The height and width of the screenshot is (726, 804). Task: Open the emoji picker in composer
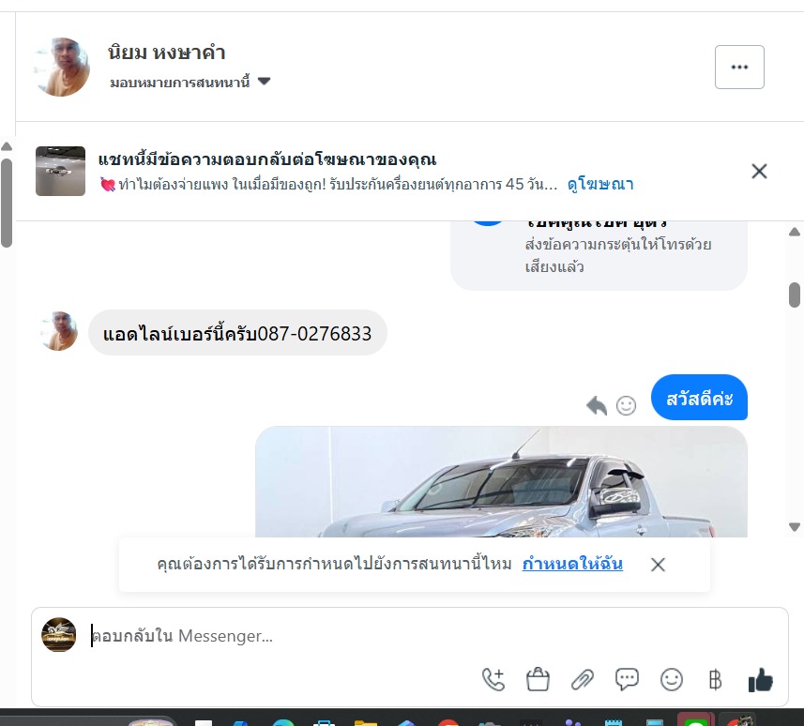point(671,680)
